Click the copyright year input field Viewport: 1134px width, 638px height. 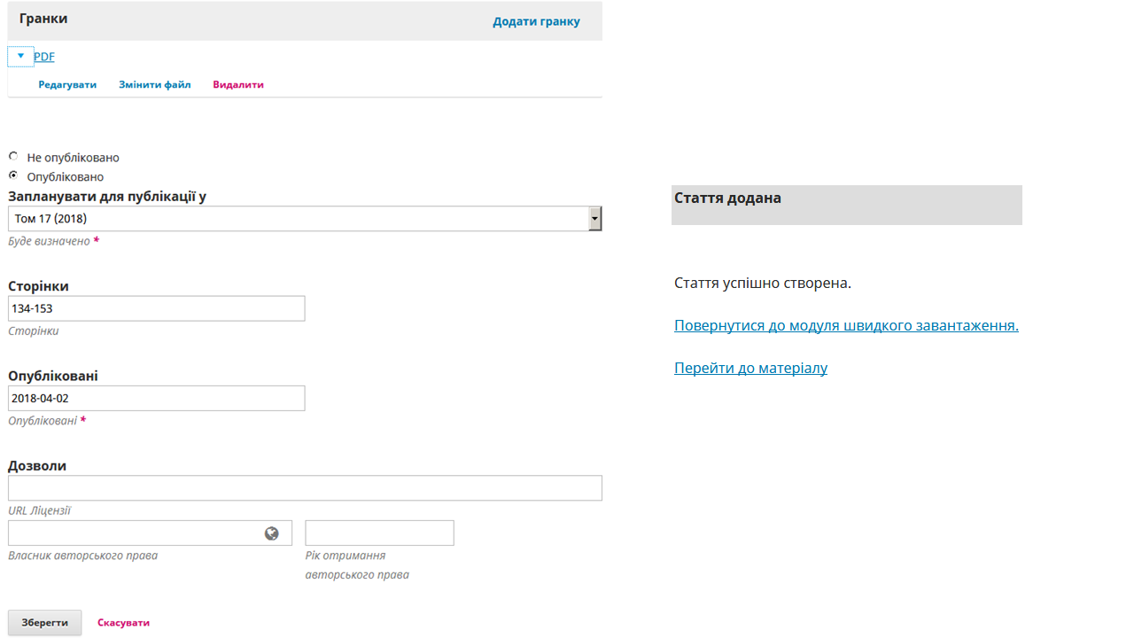[379, 533]
